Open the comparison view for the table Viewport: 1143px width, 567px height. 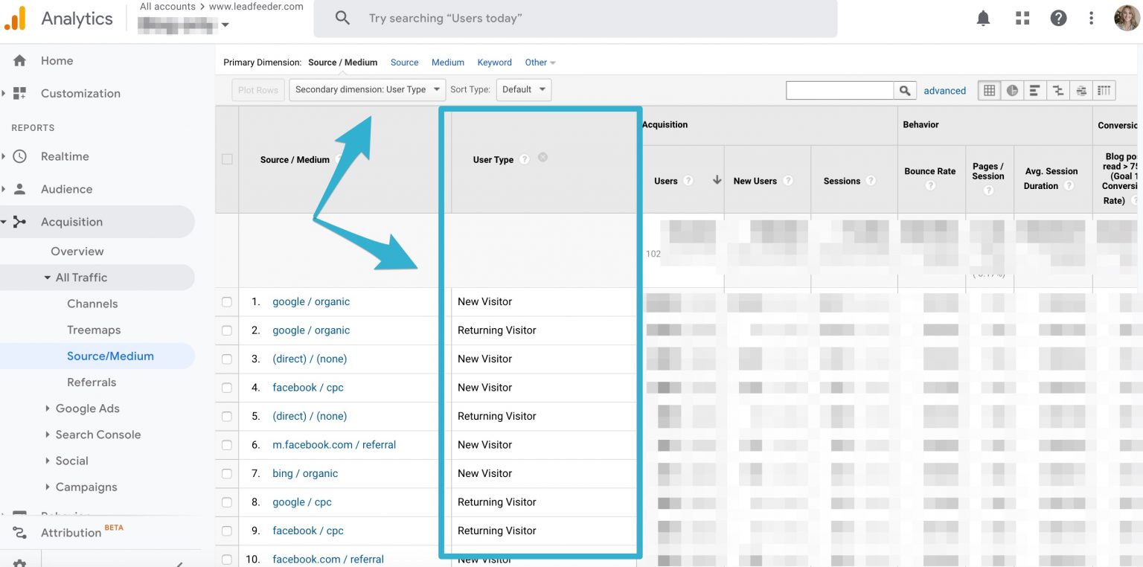[x=1057, y=90]
